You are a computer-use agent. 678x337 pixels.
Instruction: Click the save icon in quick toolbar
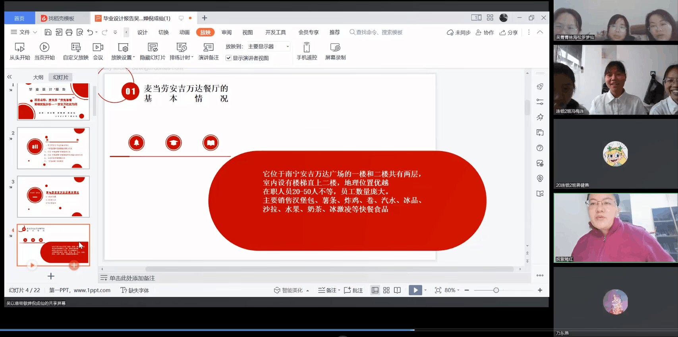coord(48,32)
